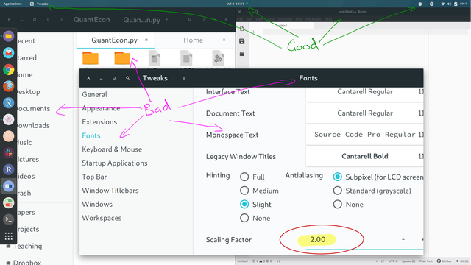Click Plain Text grammar in Atom status bar
This screenshot has height=265, width=471.
point(425,261)
